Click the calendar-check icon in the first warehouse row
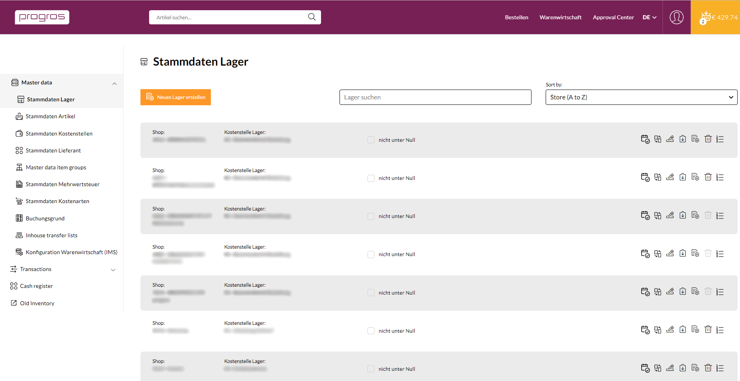This screenshot has width=740, height=381. (645, 139)
